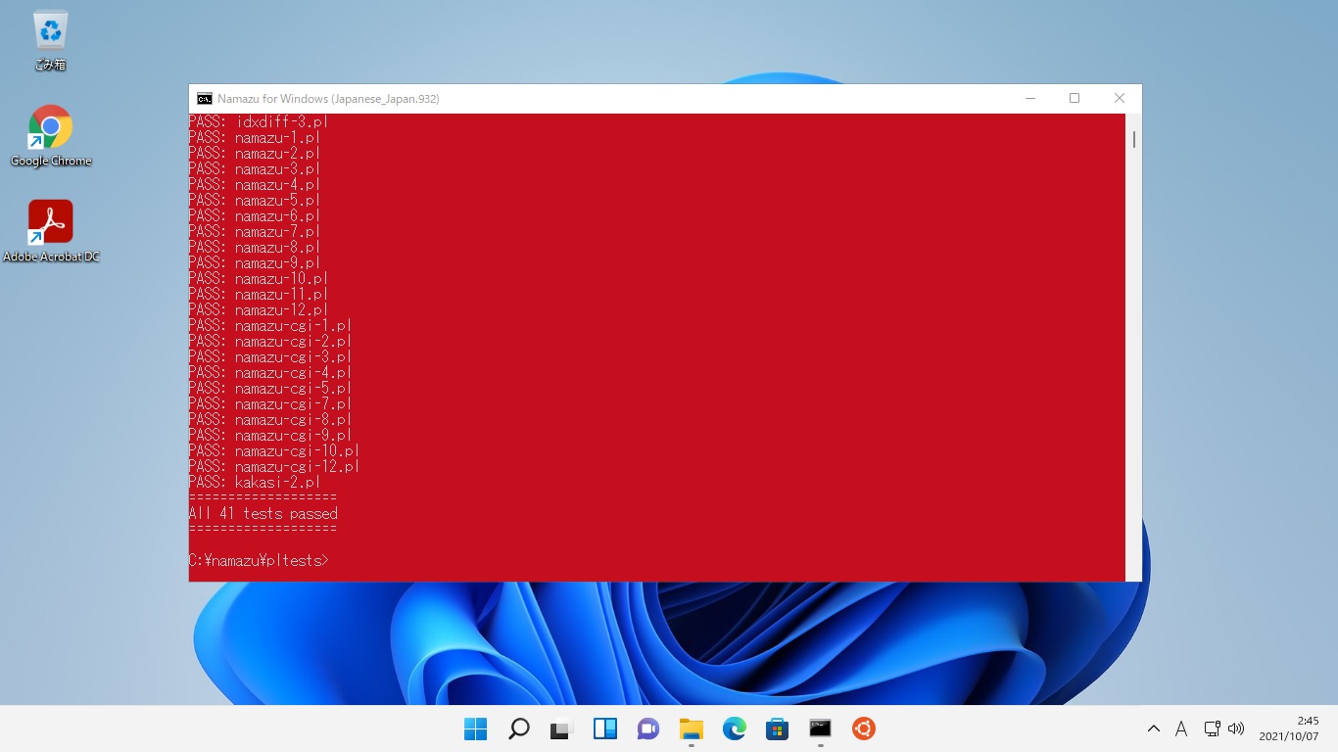1338x752 pixels.
Task: Click the console vertical scrollbar thumb
Action: point(1133,139)
